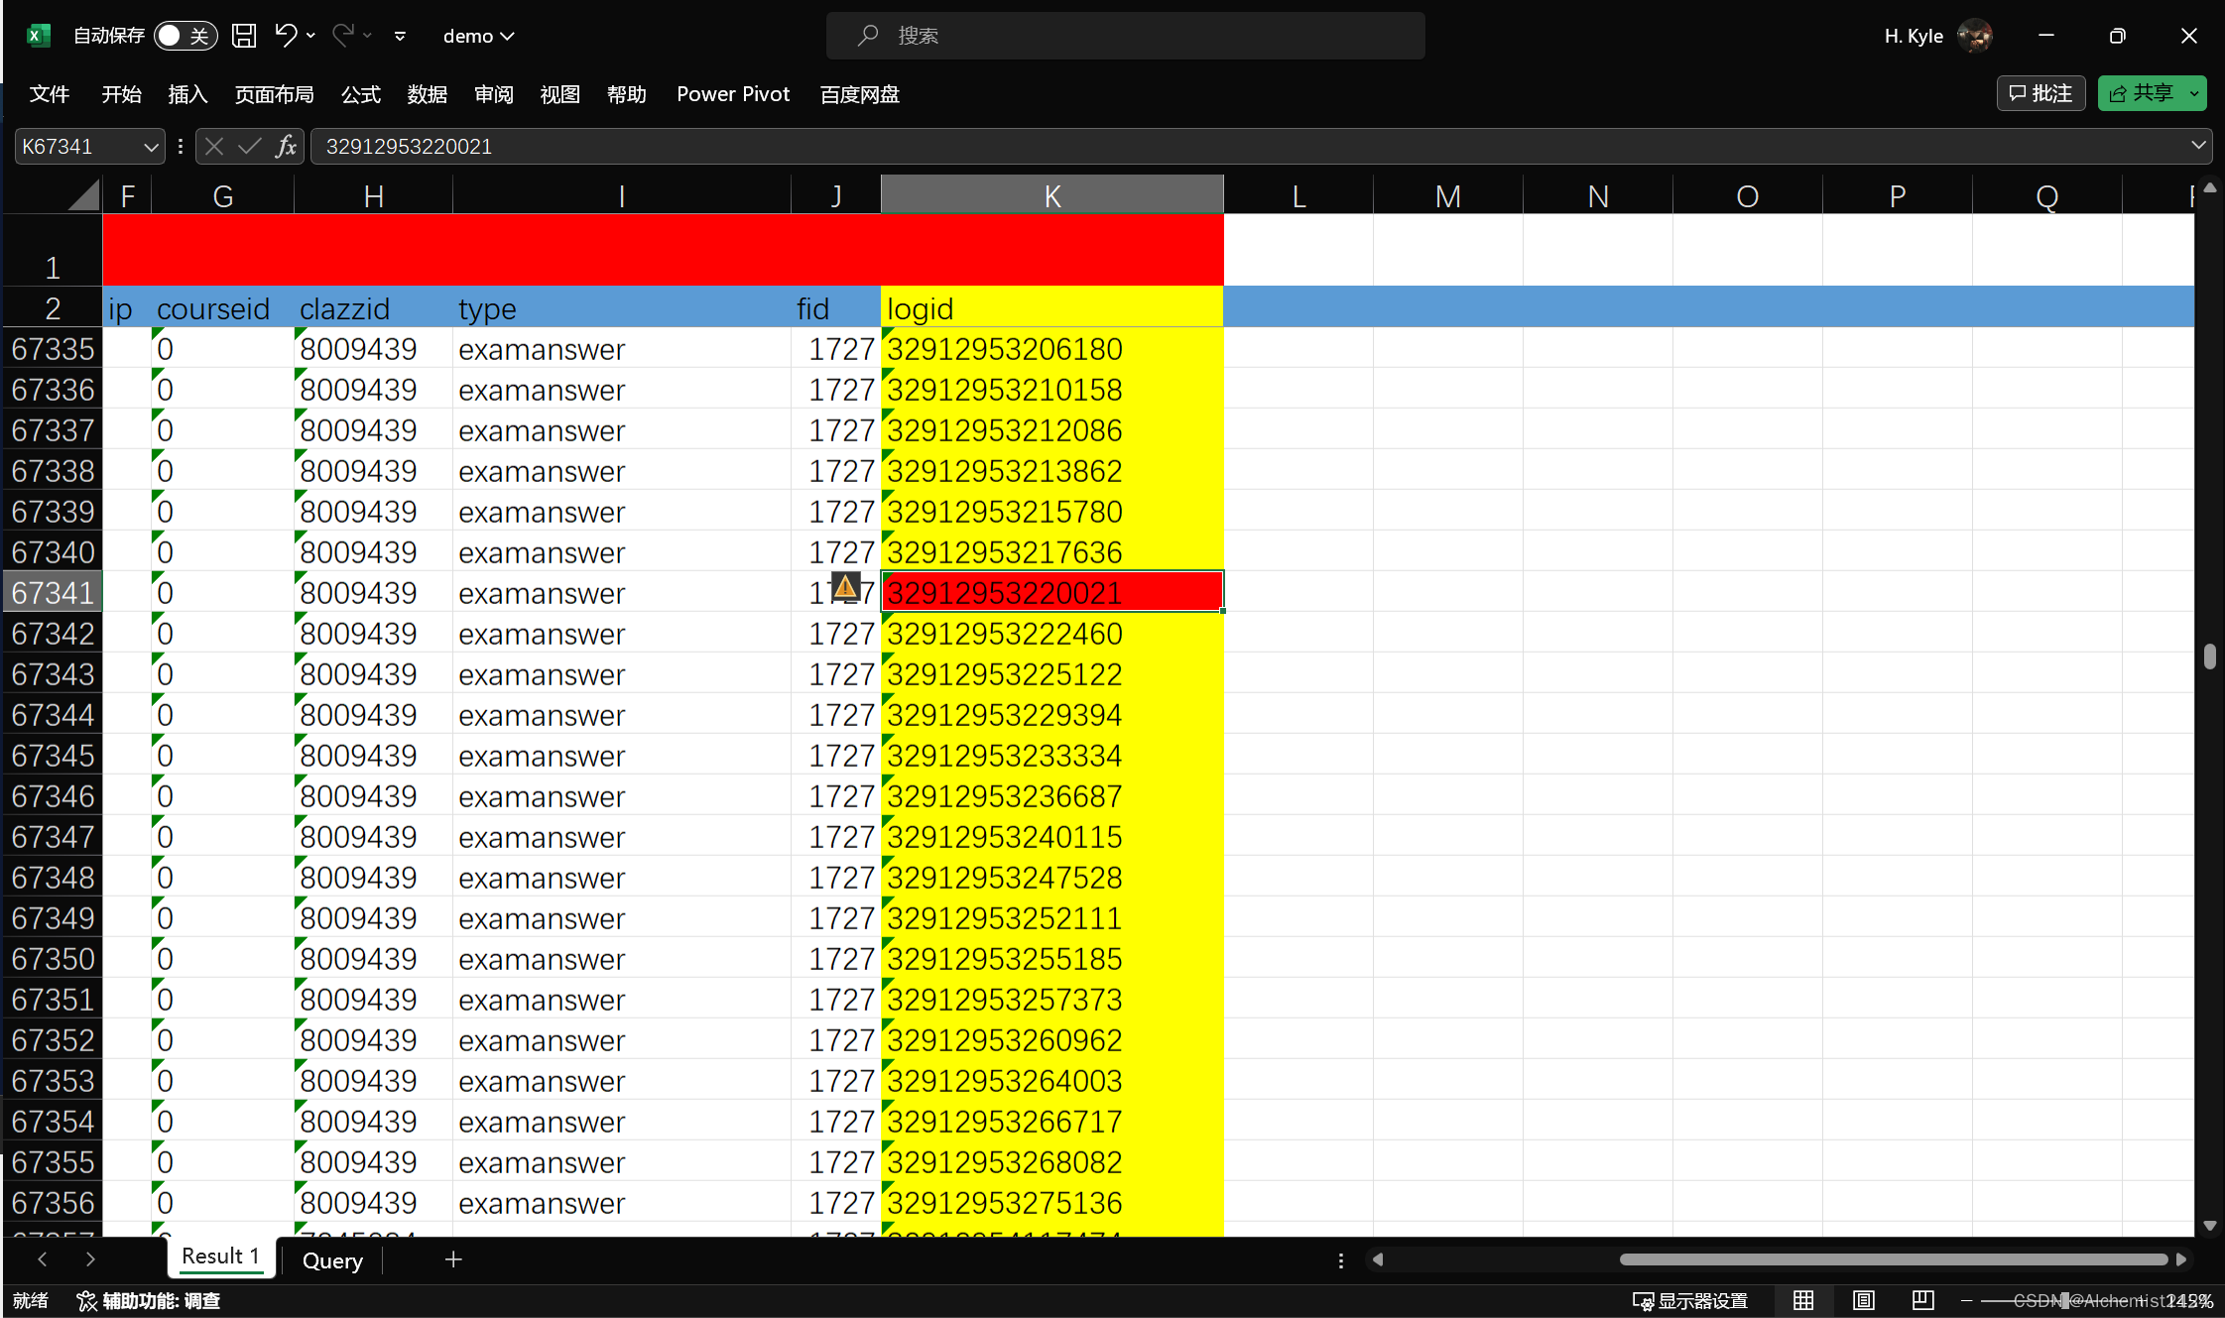Click the Enter checkmark icon beside the formula bar
This screenshot has height=1318, width=2225.
coord(248,146)
